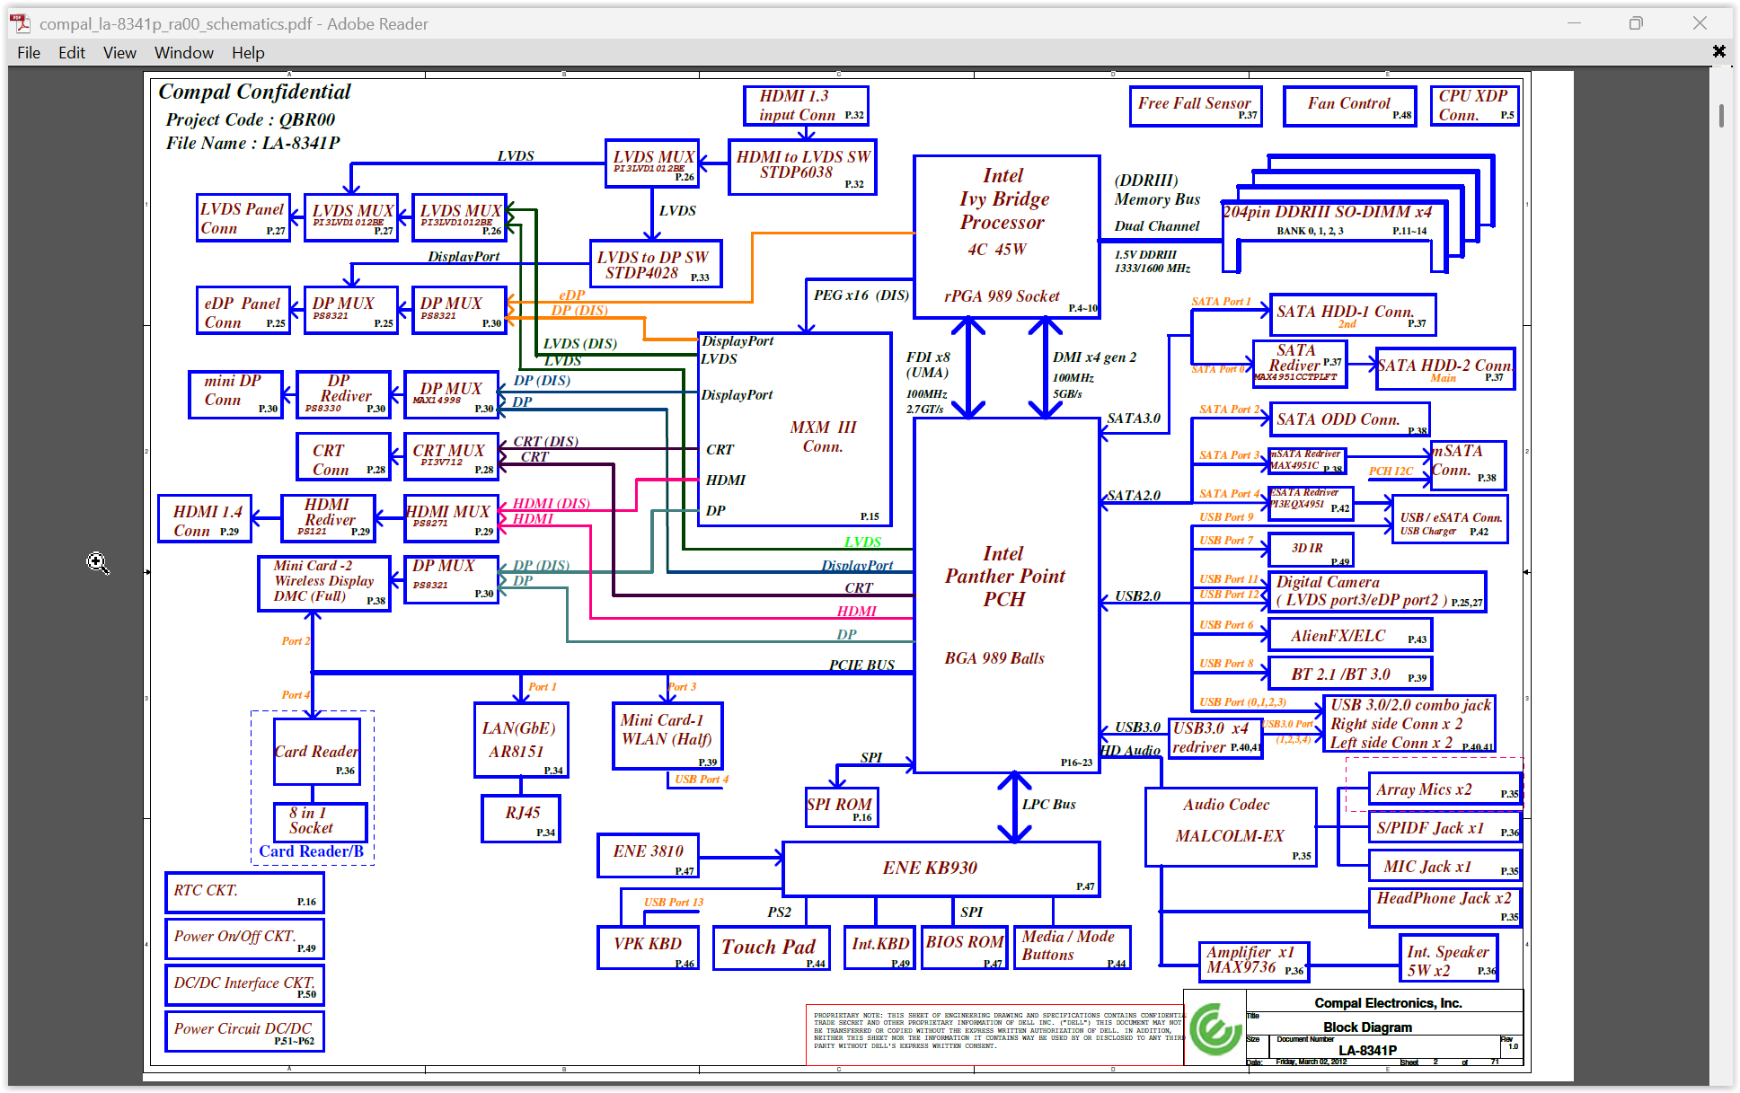Click the 'Amplifier x1 MAX9736' block
Image resolution: width=1740 pixels, height=1093 pixels.
1254,961
